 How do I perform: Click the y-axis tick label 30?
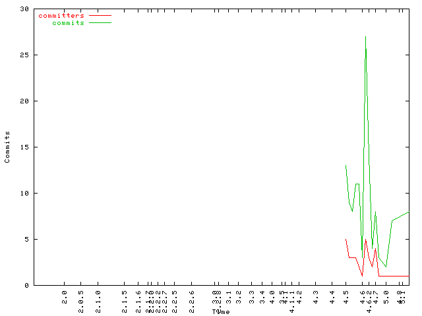click(24, 9)
